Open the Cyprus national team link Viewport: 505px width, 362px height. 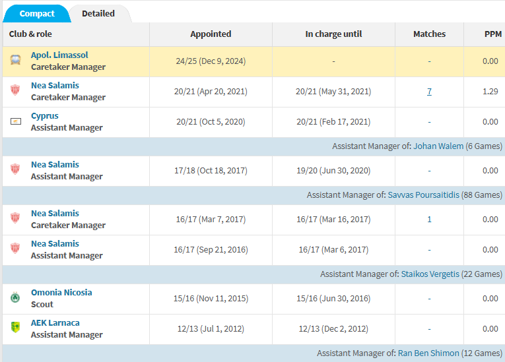pos(44,116)
